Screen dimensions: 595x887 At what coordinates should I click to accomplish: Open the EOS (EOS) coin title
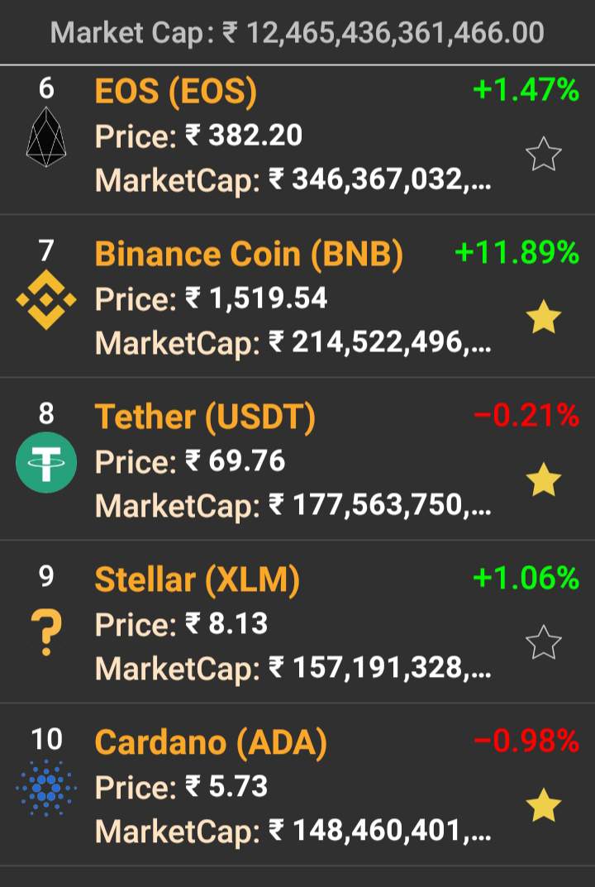coord(176,91)
